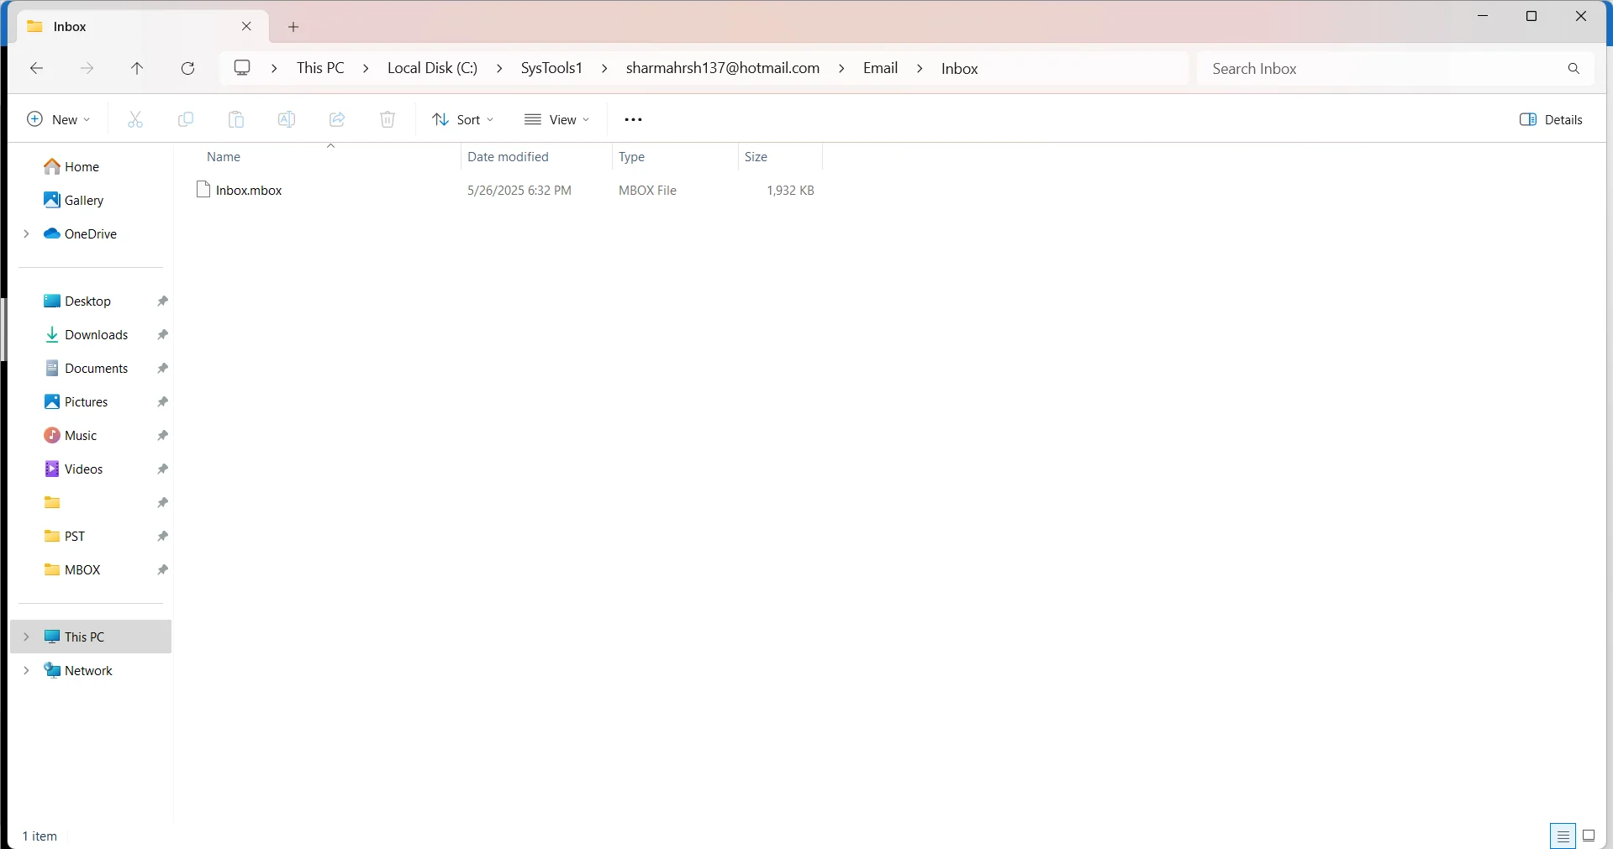Click the Delete trash icon

[387, 119]
